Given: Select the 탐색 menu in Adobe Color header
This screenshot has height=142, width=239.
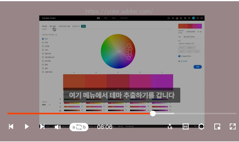Looking at the screenshot, I should pos(105,18).
